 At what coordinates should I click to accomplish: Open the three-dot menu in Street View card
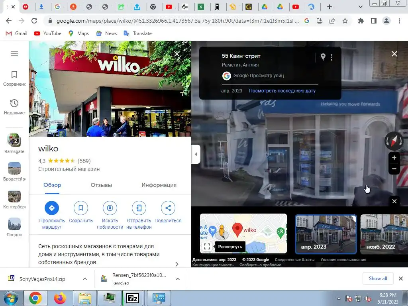coord(331,57)
